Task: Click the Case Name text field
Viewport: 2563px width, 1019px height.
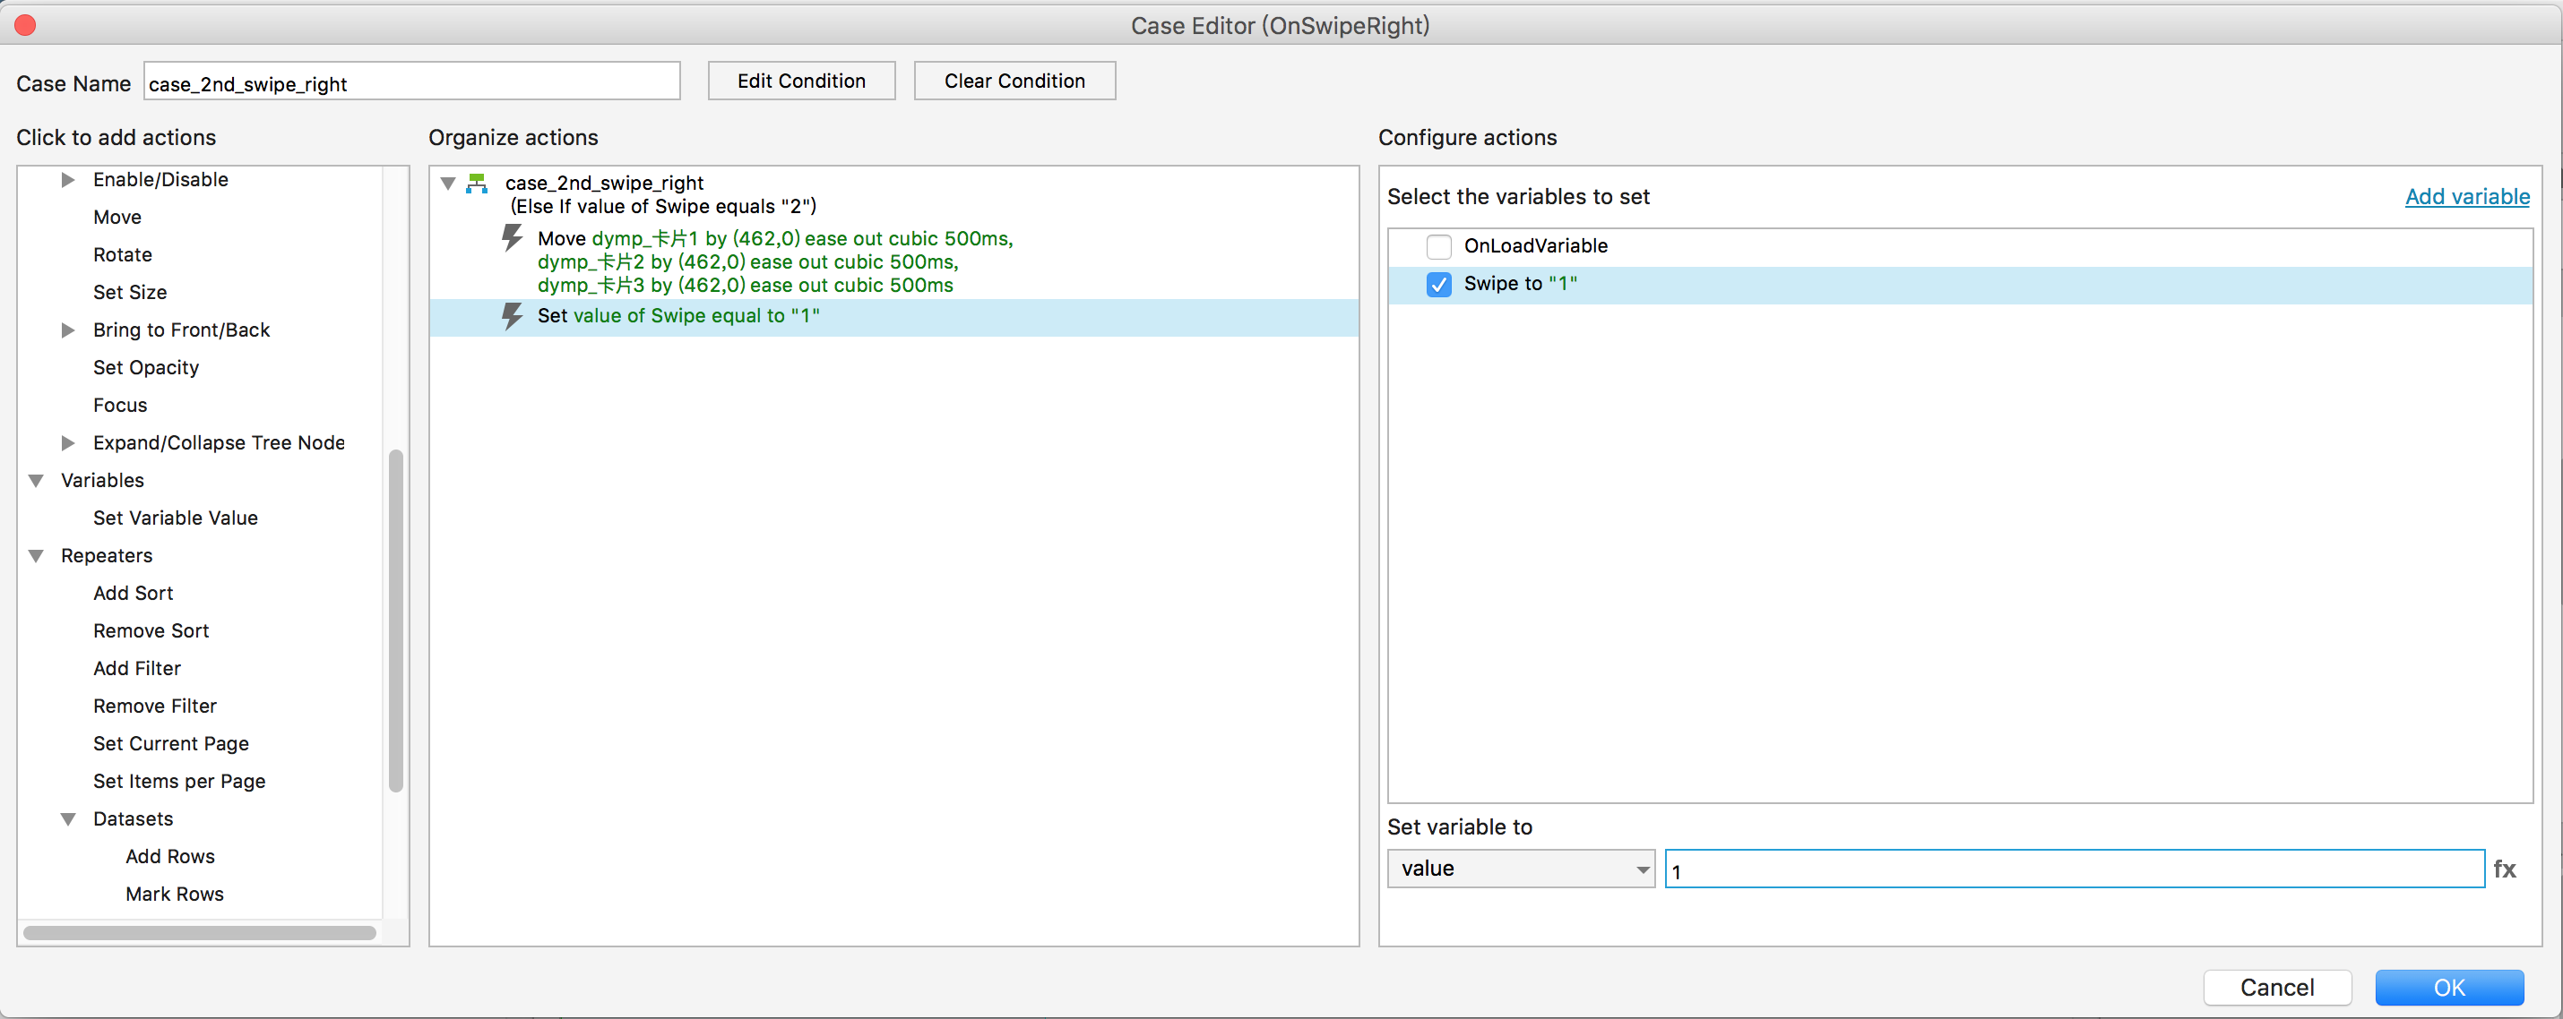Action: [412, 83]
